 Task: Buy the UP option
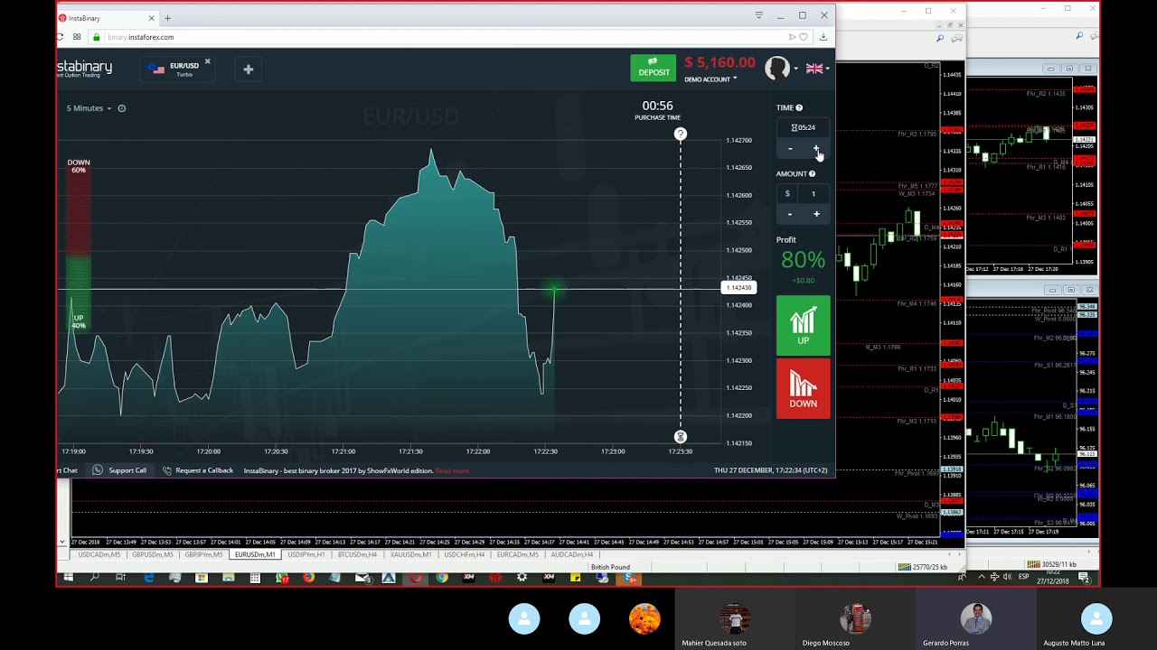point(803,326)
